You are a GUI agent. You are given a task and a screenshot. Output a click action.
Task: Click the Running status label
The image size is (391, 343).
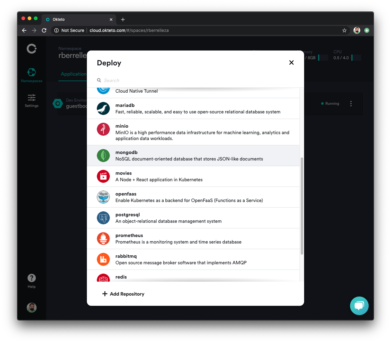(332, 103)
